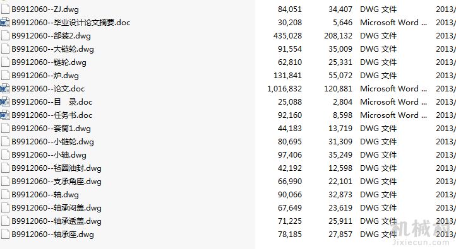
Task: Select file B9912060--支承角座.dwg
Action: click(x=56, y=182)
